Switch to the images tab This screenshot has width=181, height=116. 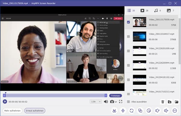[170, 11]
